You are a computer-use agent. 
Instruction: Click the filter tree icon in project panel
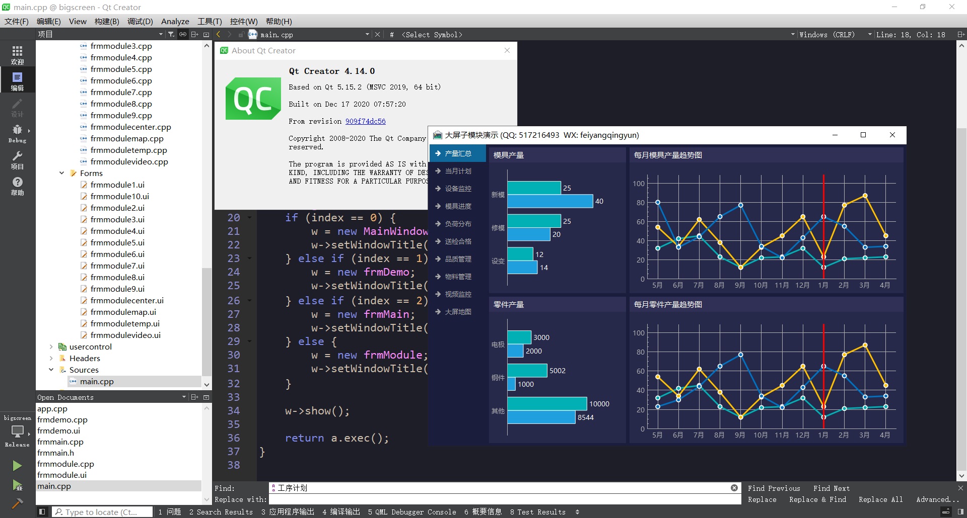pos(171,34)
